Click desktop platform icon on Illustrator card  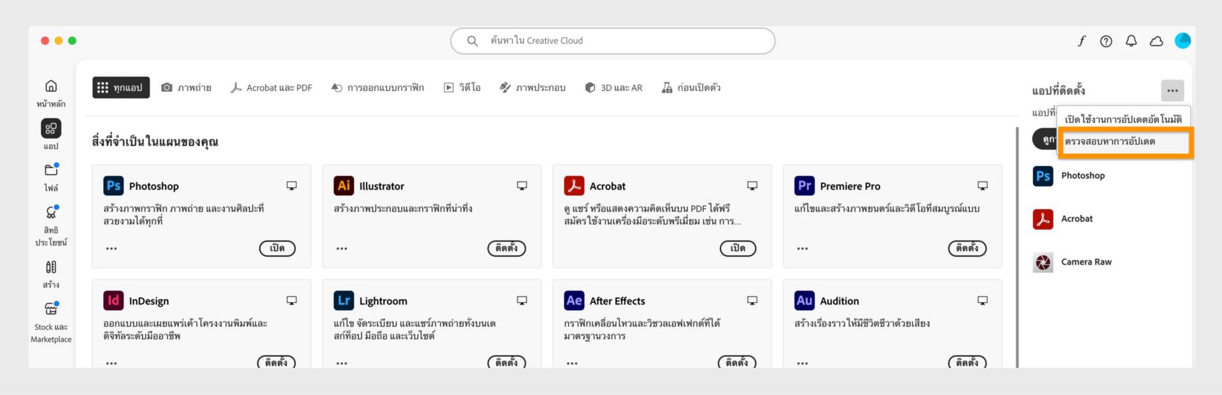[x=522, y=186]
